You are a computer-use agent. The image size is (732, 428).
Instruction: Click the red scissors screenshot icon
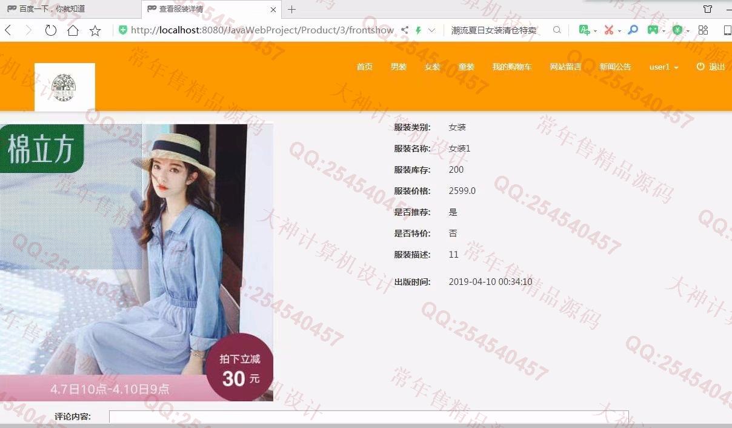(x=609, y=30)
